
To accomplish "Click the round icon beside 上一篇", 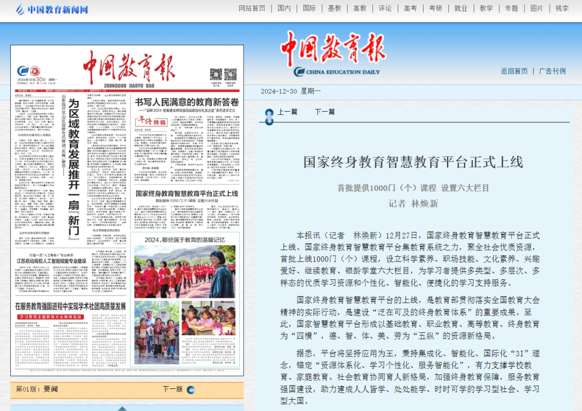I will (x=268, y=112).
